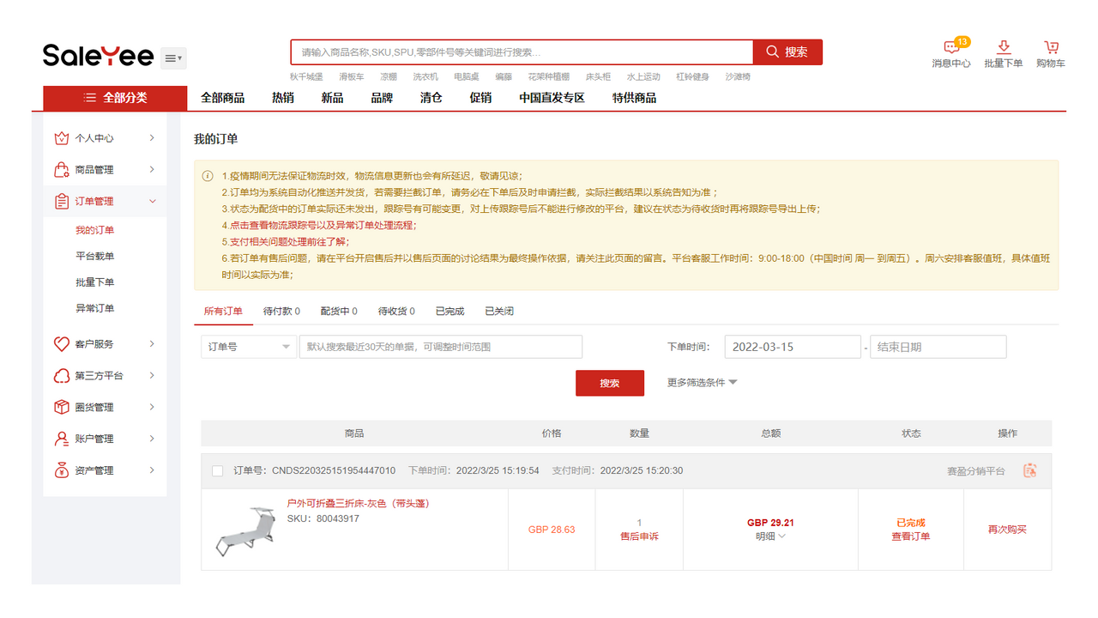Expand the 个人中心 chevron

152,138
